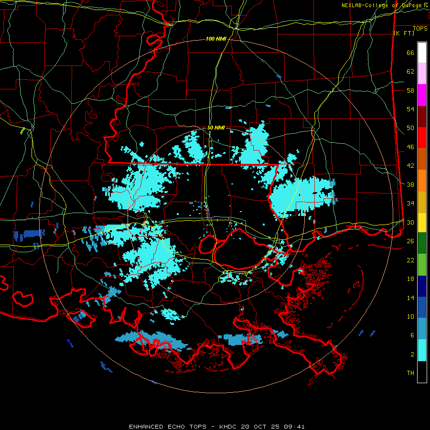Click the legend value '54'
This screenshot has width=430, height=430.
point(410,109)
